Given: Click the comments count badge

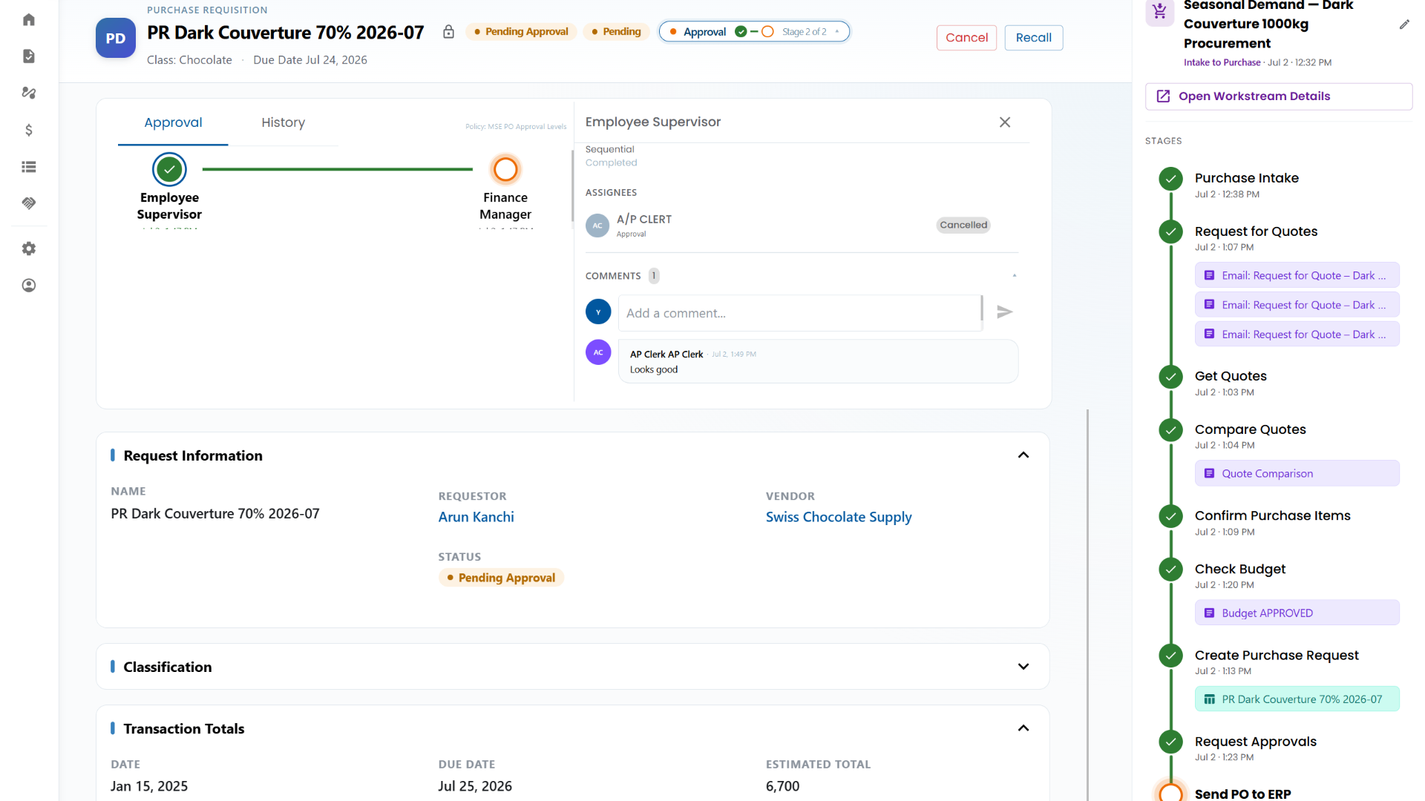Looking at the screenshot, I should pos(654,276).
